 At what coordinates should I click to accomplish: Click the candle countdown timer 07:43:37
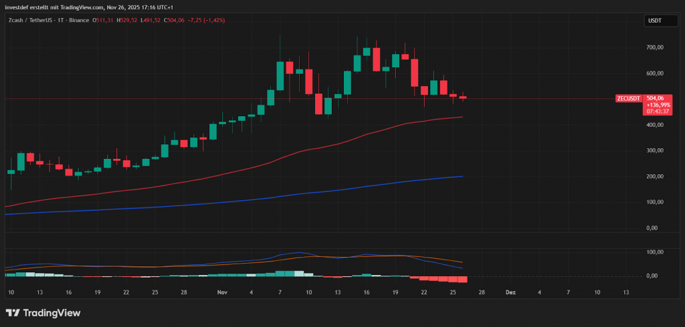[655, 111]
